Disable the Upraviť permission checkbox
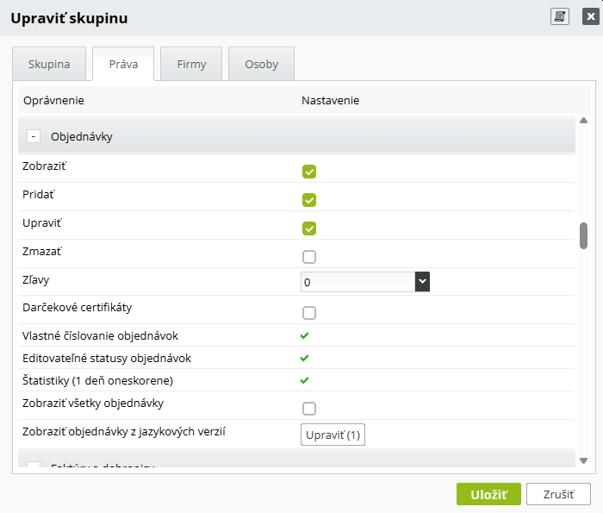 click(309, 228)
